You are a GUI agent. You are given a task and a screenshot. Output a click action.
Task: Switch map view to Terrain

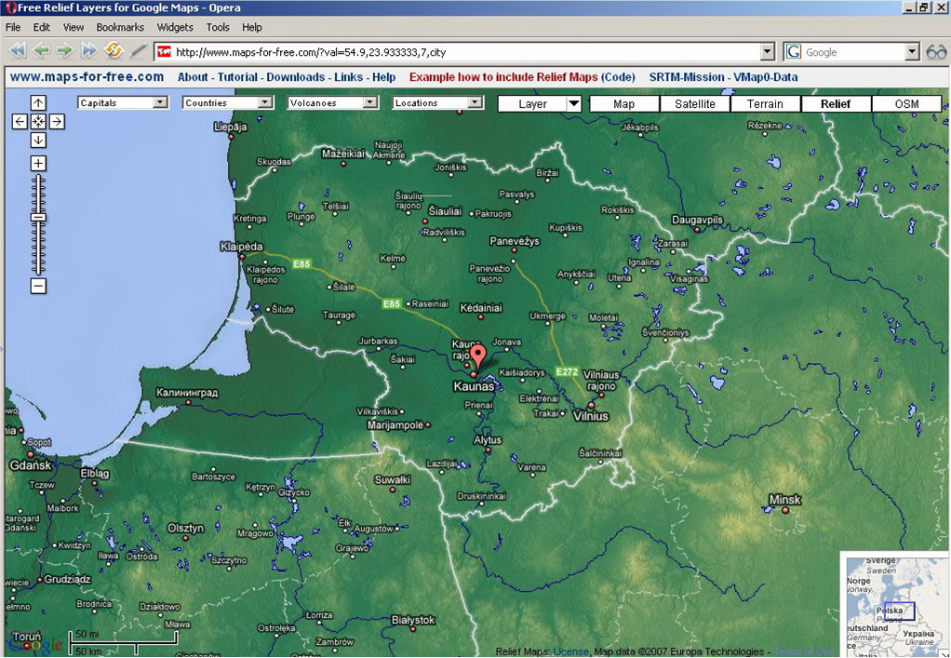[x=765, y=104]
